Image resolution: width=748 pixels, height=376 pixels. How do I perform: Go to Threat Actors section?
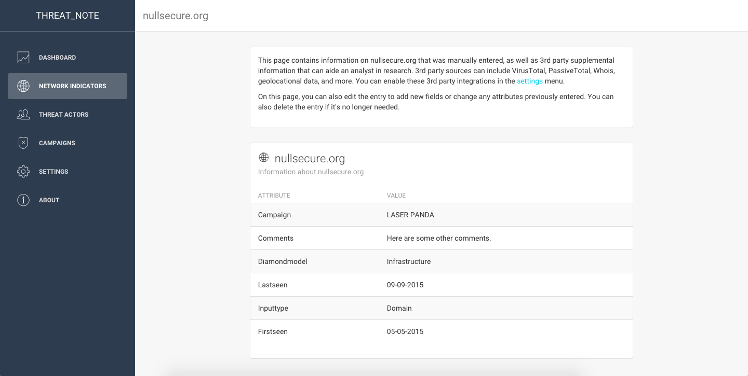(63, 115)
